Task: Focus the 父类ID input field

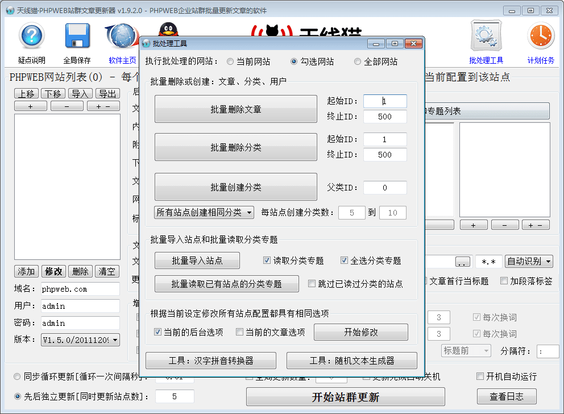Action: pos(385,188)
